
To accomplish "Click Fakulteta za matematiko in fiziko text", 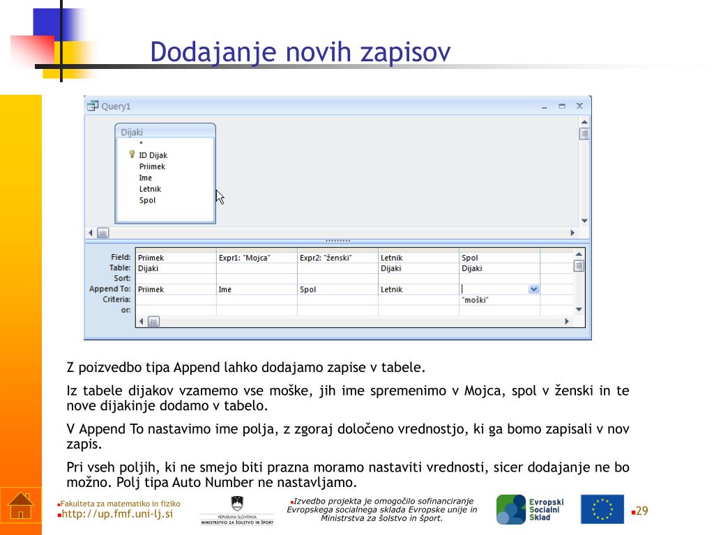I will tap(120, 504).
